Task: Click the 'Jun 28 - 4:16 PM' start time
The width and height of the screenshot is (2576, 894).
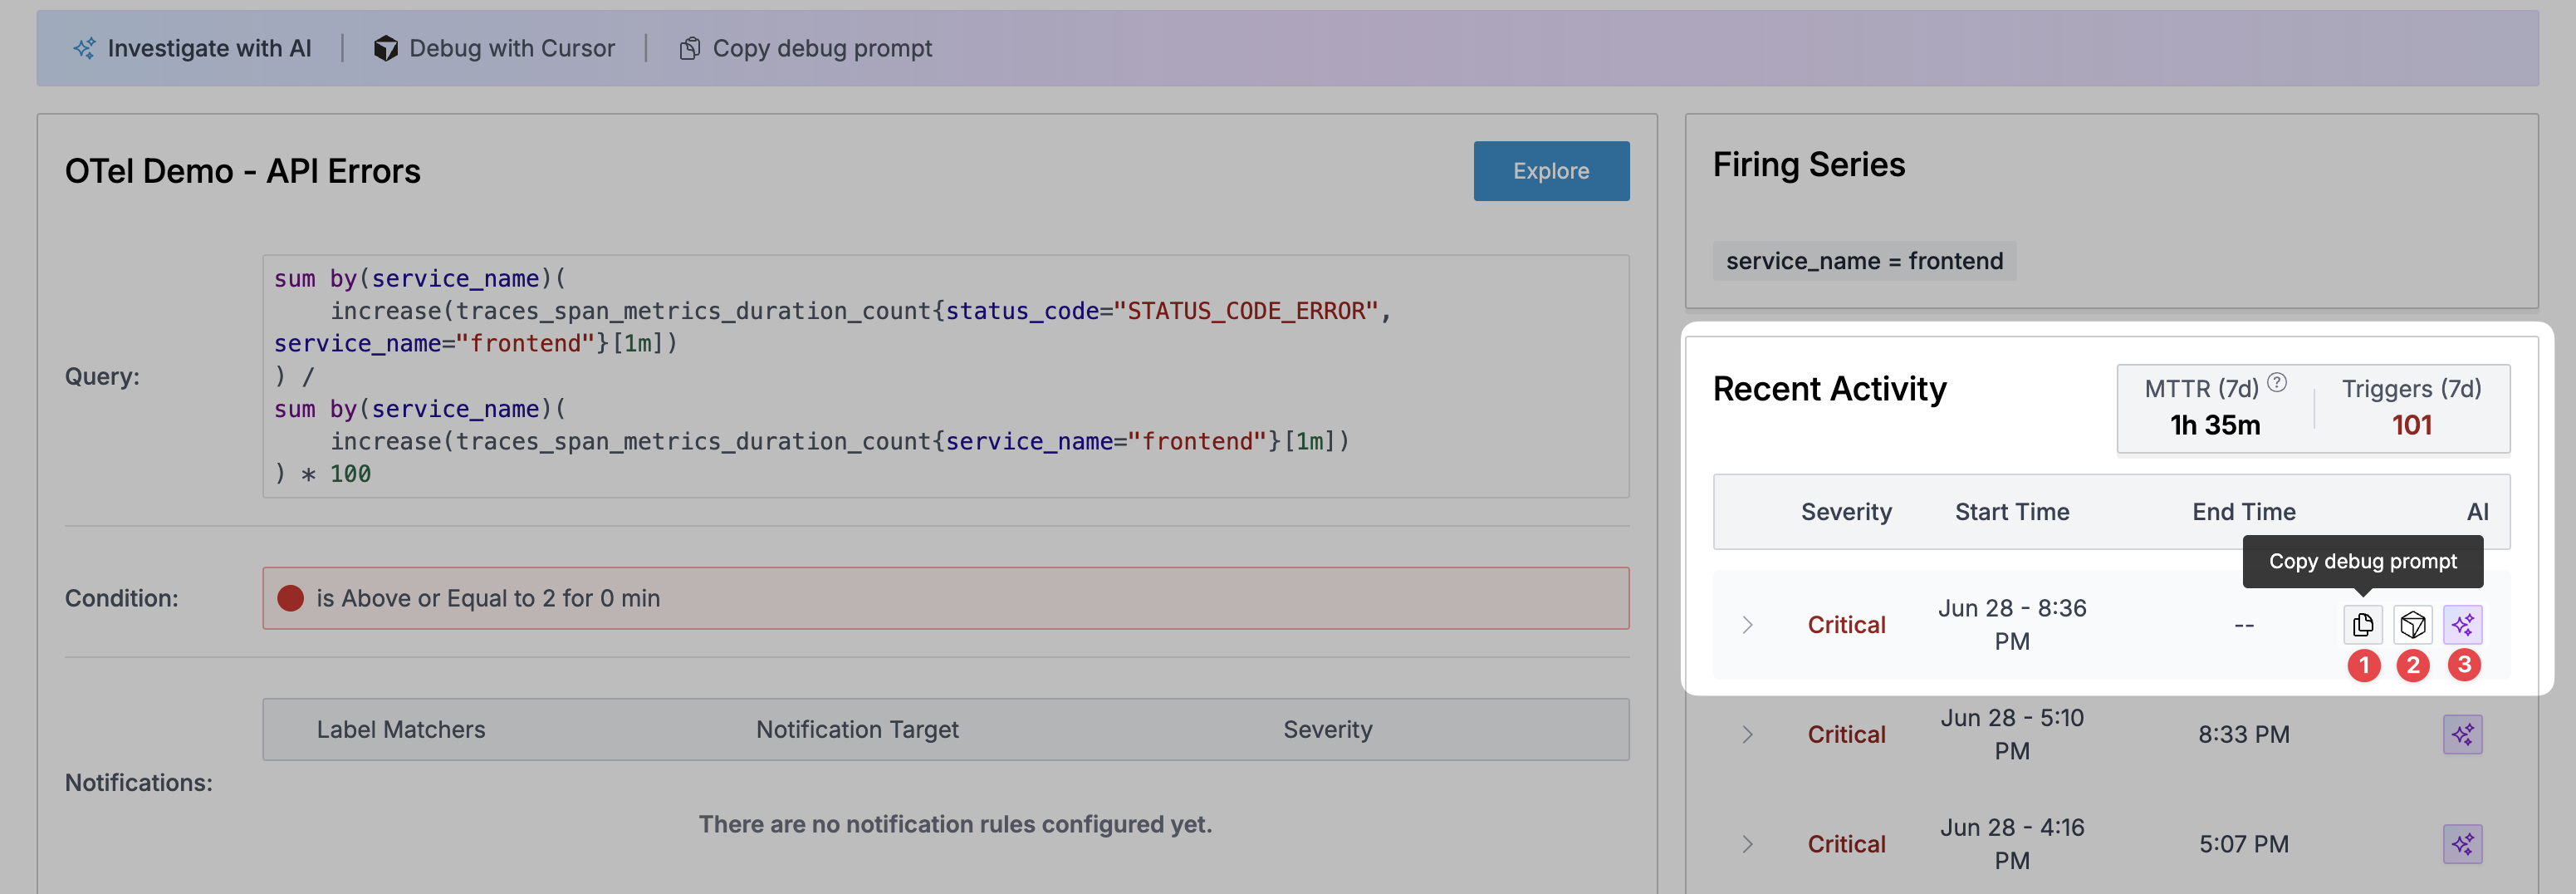Action: click(2012, 844)
